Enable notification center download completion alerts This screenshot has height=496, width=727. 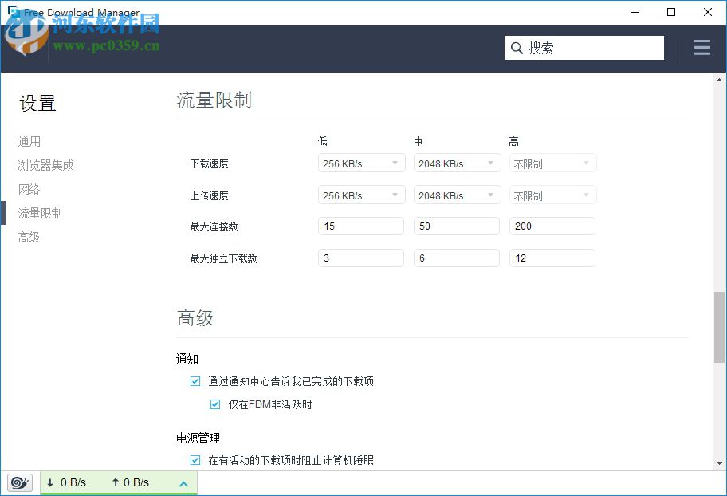click(195, 381)
